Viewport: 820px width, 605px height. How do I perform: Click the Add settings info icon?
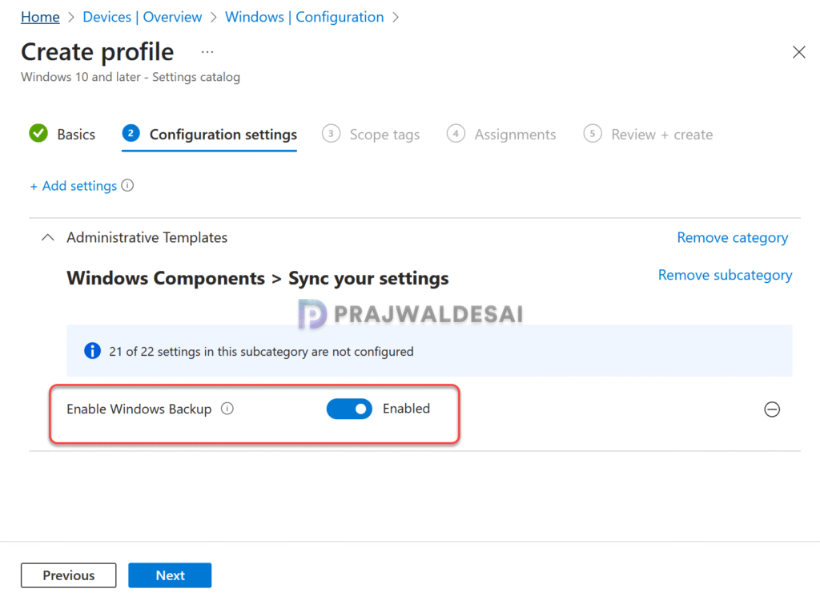127,185
